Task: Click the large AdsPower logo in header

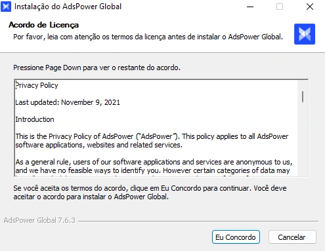Action: click(x=305, y=34)
